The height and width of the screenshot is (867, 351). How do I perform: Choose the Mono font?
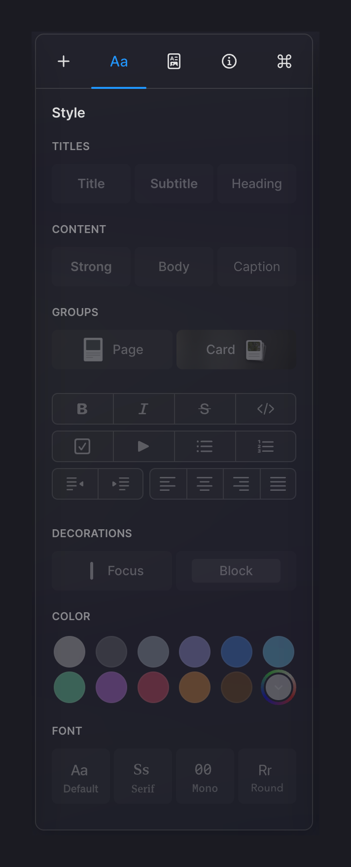tap(205, 776)
